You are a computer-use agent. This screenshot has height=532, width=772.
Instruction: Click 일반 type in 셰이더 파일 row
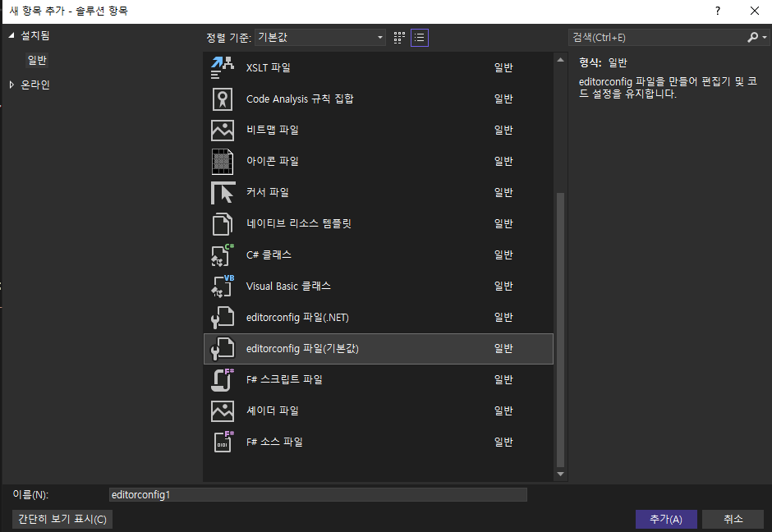[x=503, y=410]
